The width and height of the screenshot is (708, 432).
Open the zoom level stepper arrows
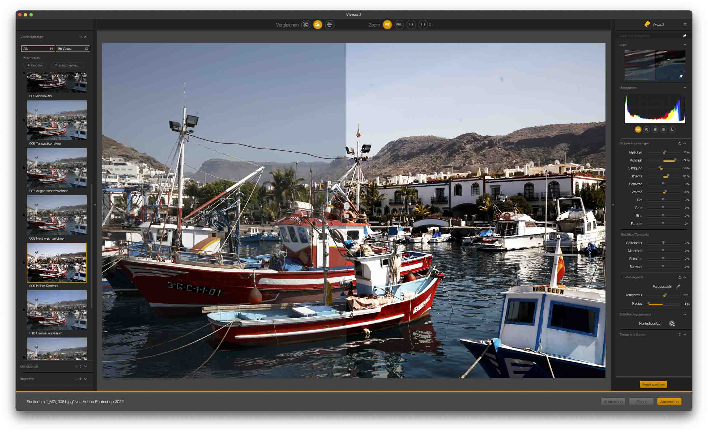430,25
